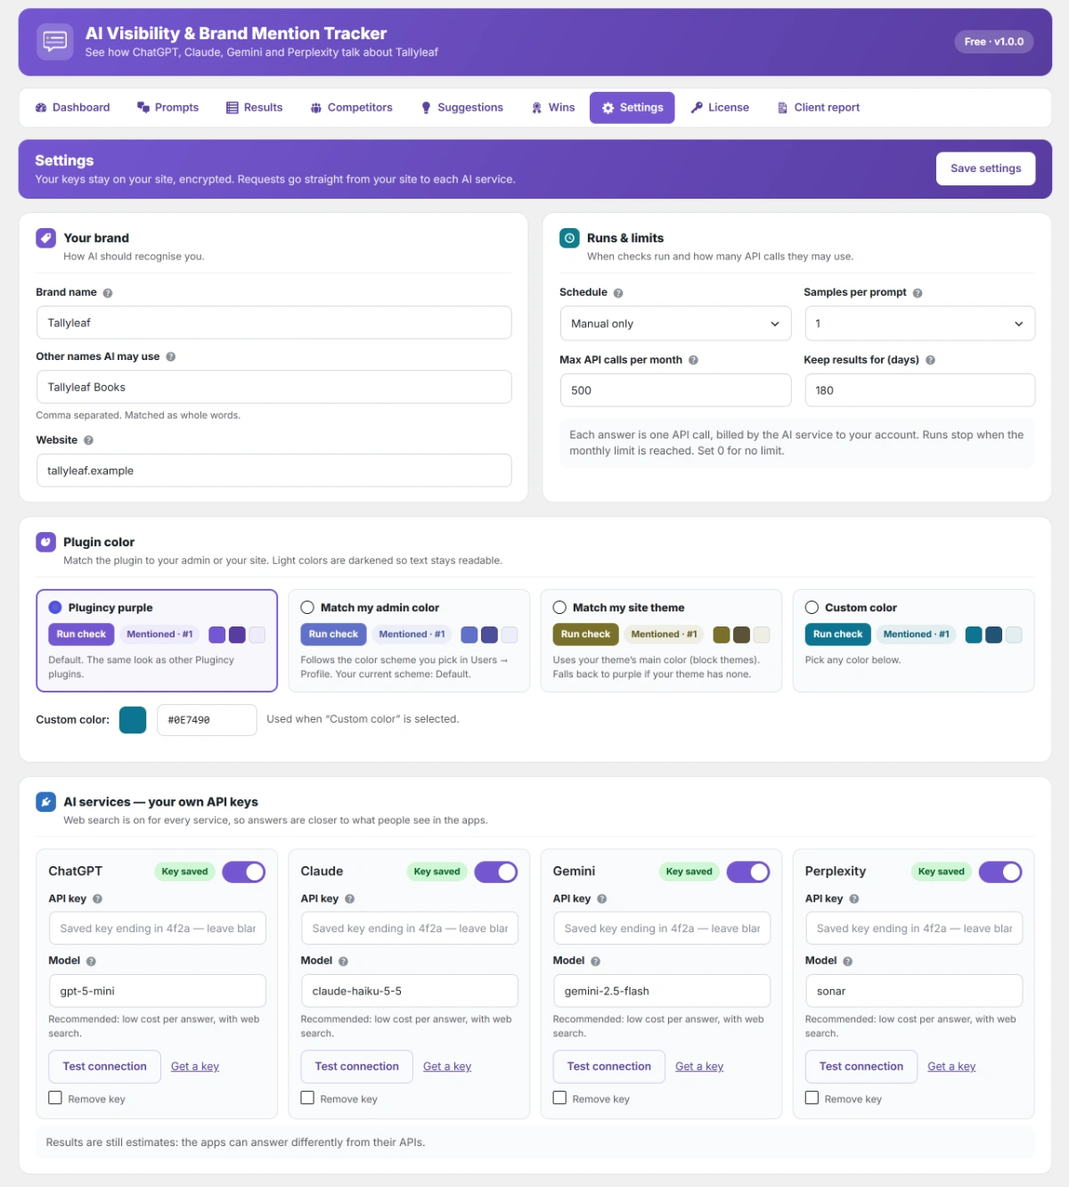Image resolution: width=1069 pixels, height=1187 pixels.
Task: Open the Prompts tab
Action: click(167, 108)
